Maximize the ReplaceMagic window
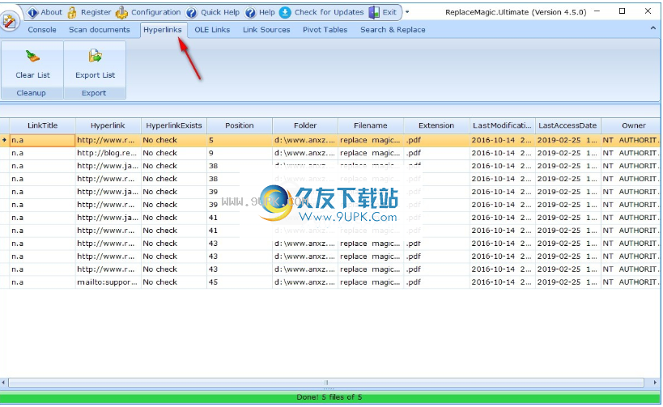663x407 pixels. coord(622,11)
